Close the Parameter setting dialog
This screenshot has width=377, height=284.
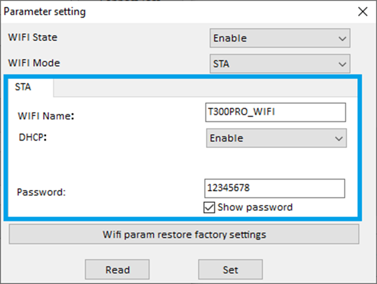point(362,11)
